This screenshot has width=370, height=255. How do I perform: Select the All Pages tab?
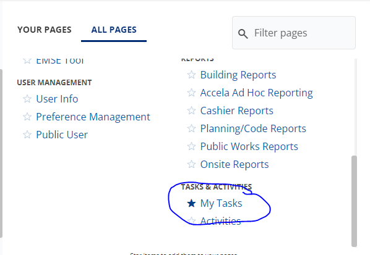coord(114,30)
